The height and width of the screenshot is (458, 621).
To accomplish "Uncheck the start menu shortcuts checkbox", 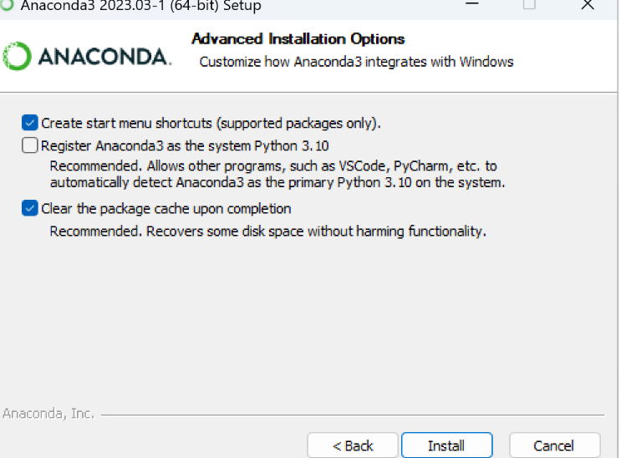I will [x=30, y=123].
